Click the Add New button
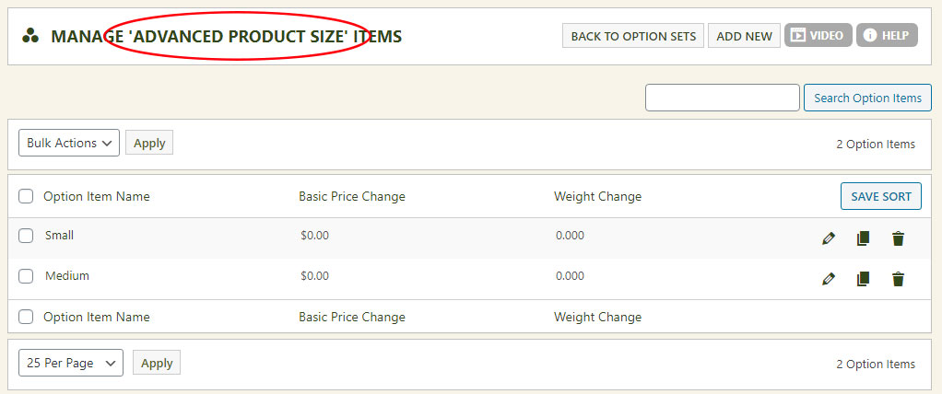The image size is (942, 394). tap(745, 36)
